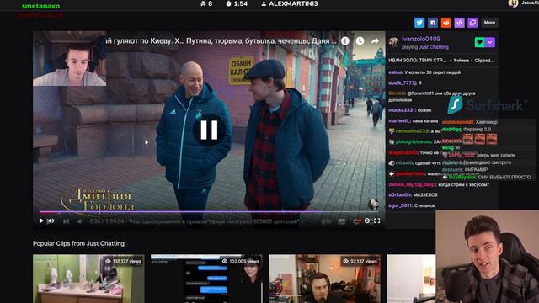Click the channel avatar watermark in the video
The image size is (539, 303).
[x=373, y=204]
